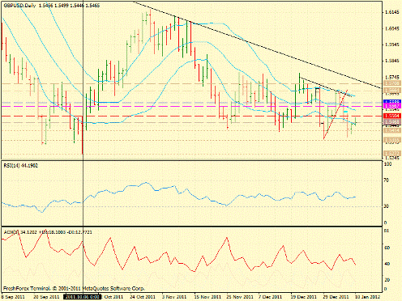Click the 15 Nov 2011 date label
The image size is (402, 301).
pos(207,297)
